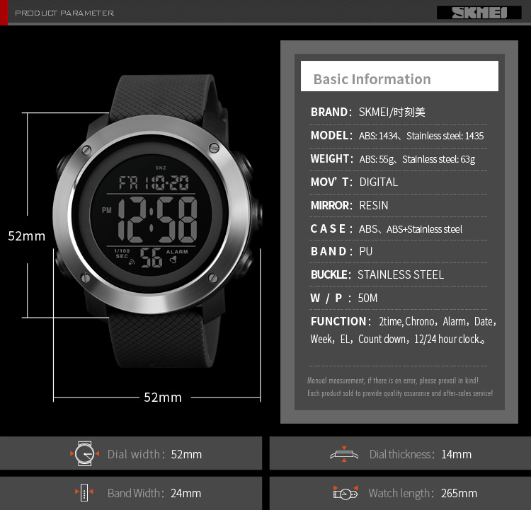The width and height of the screenshot is (531, 510).
Task: Select the Dial thickness icon
Action: (344, 453)
